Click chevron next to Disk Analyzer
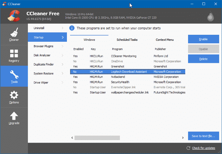The width and height of the screenshot is (222, 154). pyautogui.click(x=62, y=55)
